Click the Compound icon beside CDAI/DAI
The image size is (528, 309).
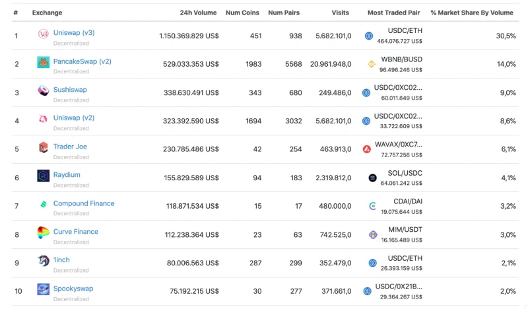(x=372, y=206)
